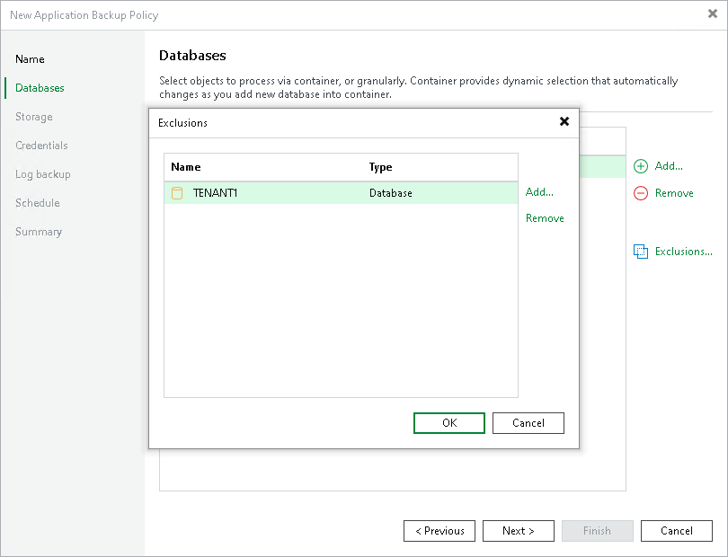Open the Log backup step
This screenshot has height=557, width=728.
click(x=41, y=174)
